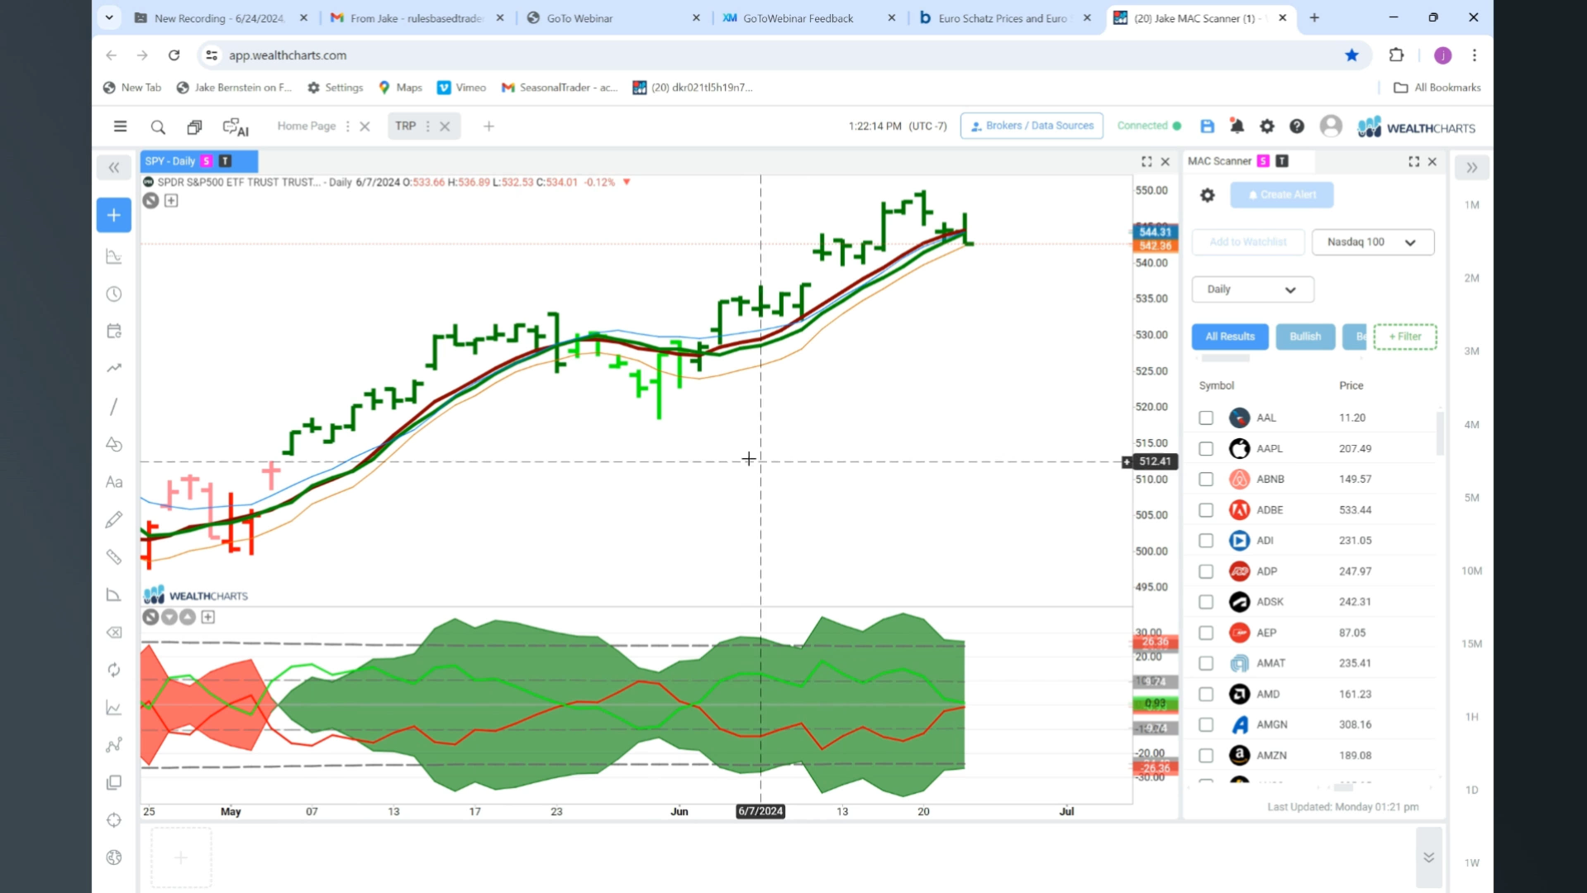Check the AAPL row checkbox
Screen dimensions: 1587x893
1206,449
